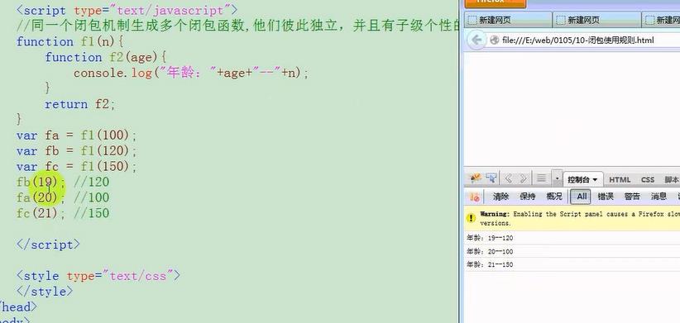This screenshot has width=680, height=323.
Task: Go forward in Firebug panel history
Action: (523, 178)
